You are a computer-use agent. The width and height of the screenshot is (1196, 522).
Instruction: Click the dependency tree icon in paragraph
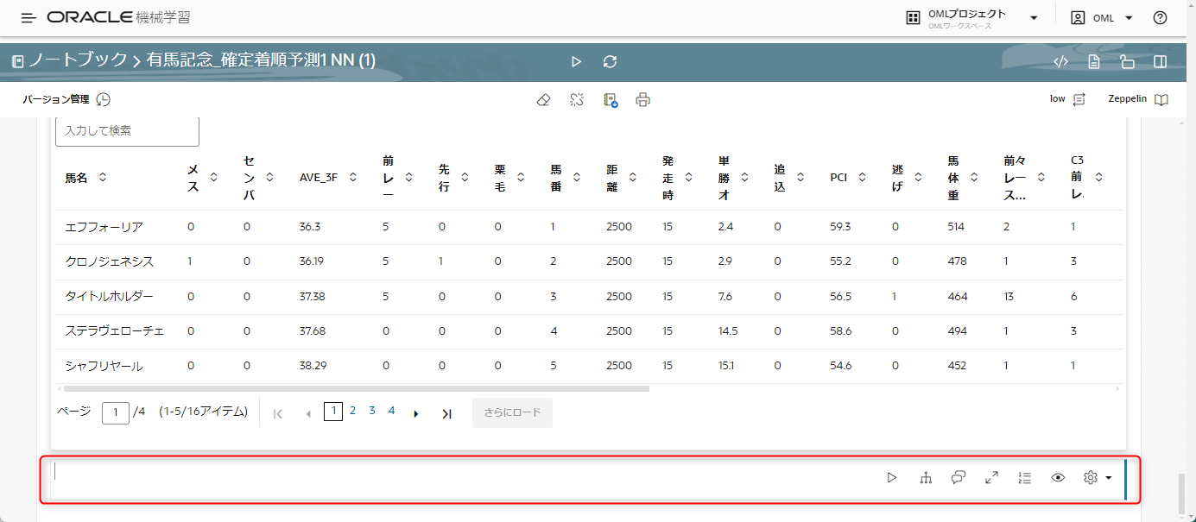pos(926,477)
